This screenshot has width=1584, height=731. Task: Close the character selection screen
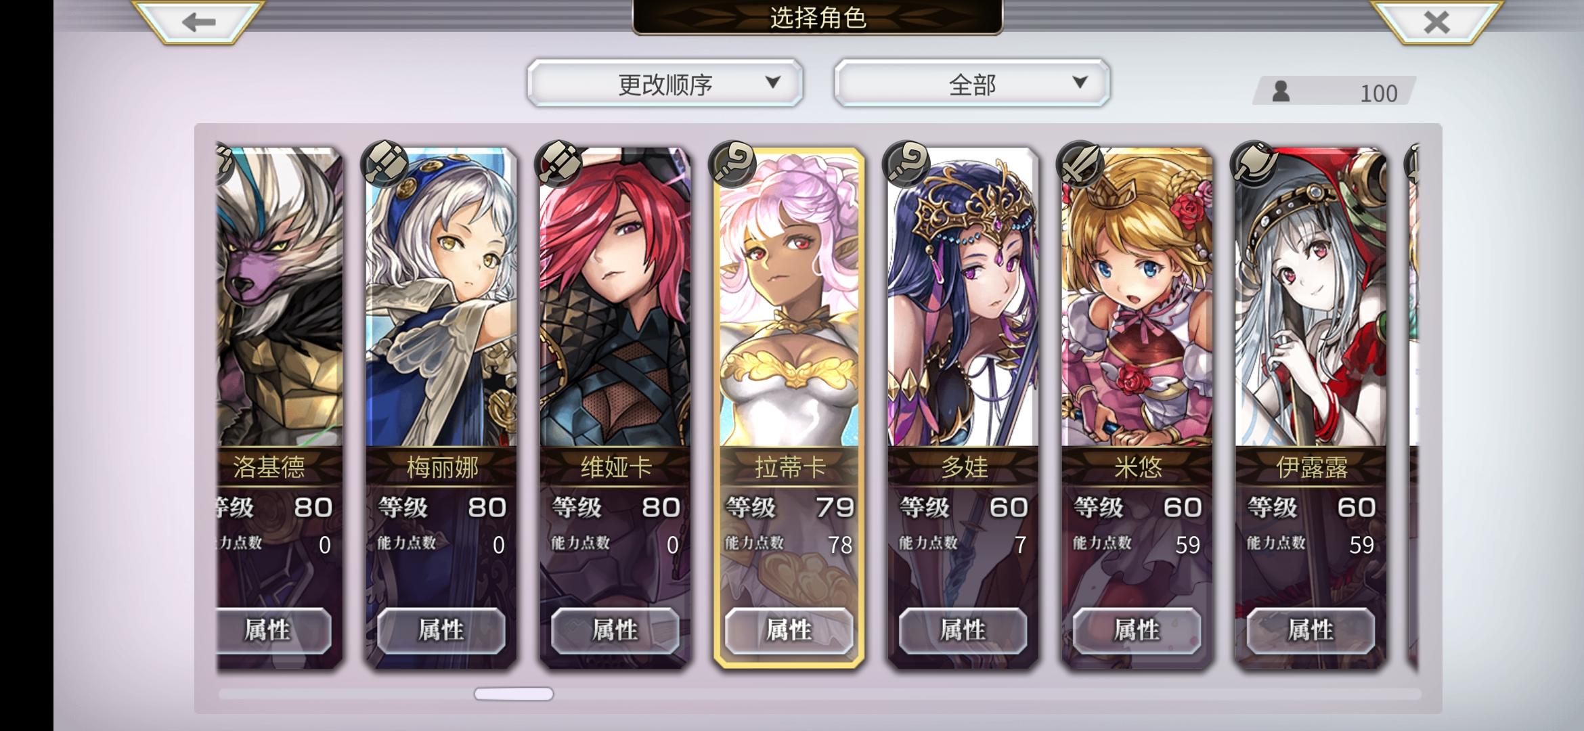coord(1436,22)
